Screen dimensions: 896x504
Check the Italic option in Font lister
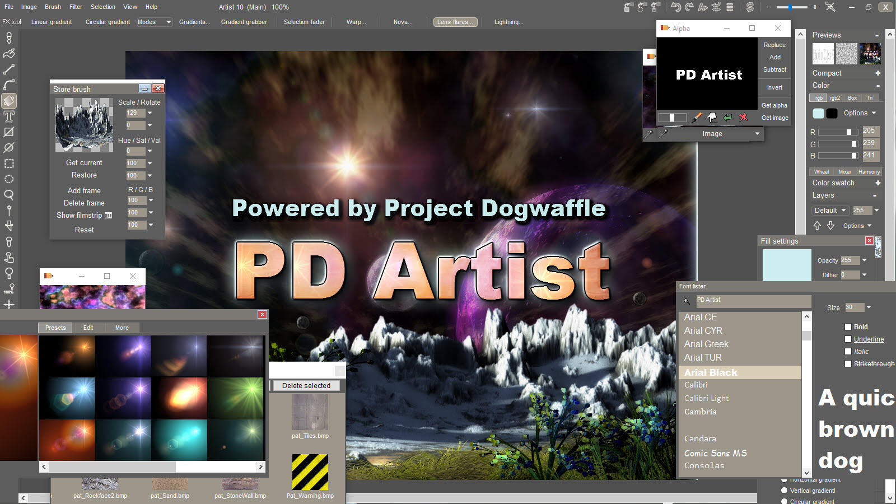pyautogui.click(x=848, y=351)
